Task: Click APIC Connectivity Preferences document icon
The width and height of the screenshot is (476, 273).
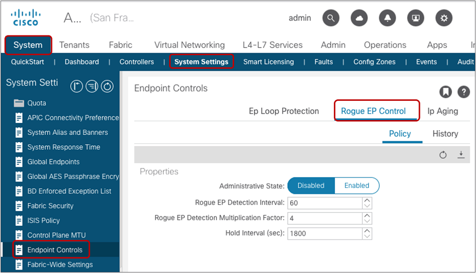Action: 19,118
